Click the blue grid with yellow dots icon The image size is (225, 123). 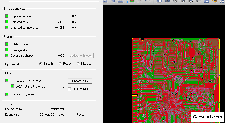pos(206,1)
